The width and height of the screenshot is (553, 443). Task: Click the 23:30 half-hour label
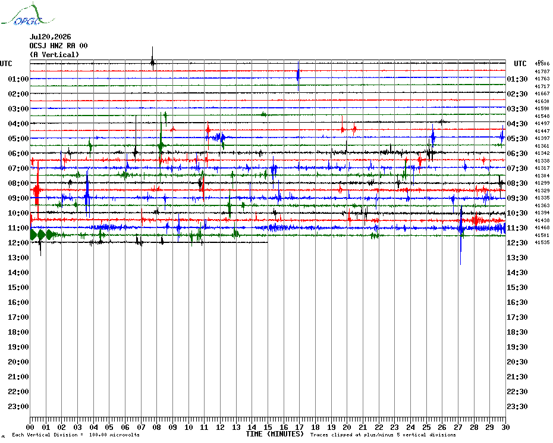click(517, 406)
